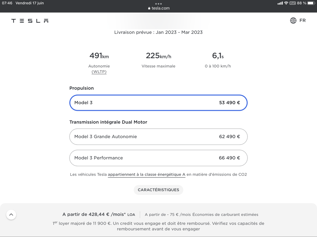This screenshot has height=237, width=317.
Task: Open the WLTP autonomy info link
Action: point(99,72)
